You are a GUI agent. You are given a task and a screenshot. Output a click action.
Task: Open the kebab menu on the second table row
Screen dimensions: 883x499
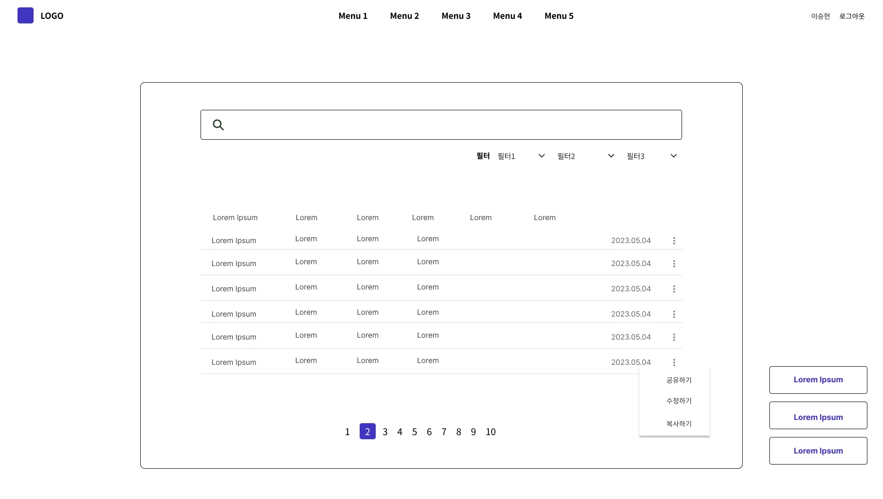(x=674, y=263)
